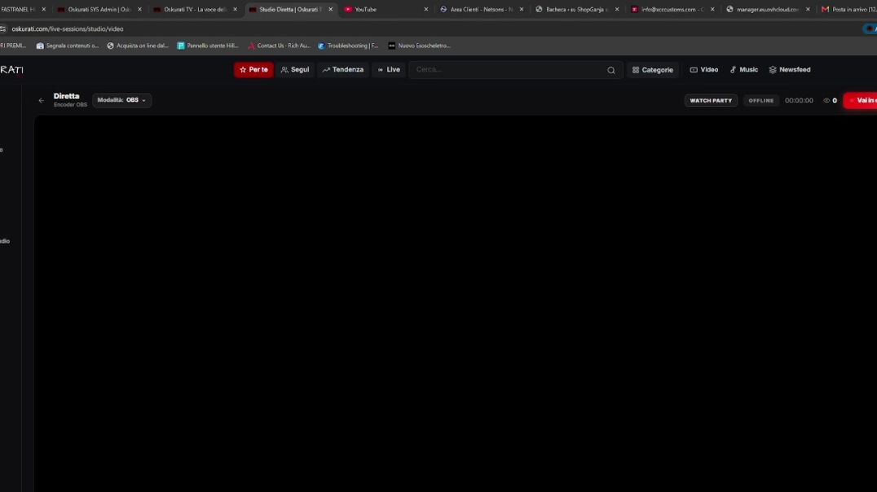The width and height of the screenshot is (877, 492).
Task: Open the YouTube browser tab
Action: 386,10
